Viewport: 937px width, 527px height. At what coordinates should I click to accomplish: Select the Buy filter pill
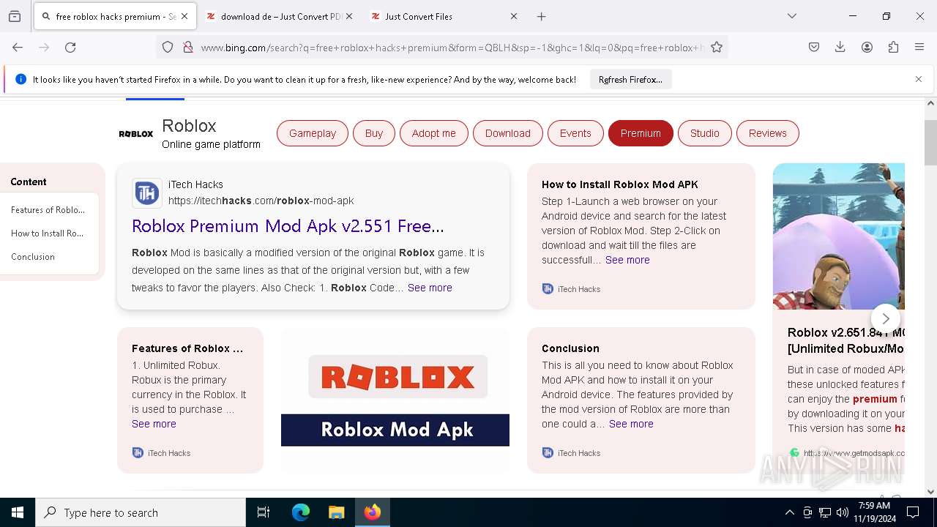(x=374, y=133)
